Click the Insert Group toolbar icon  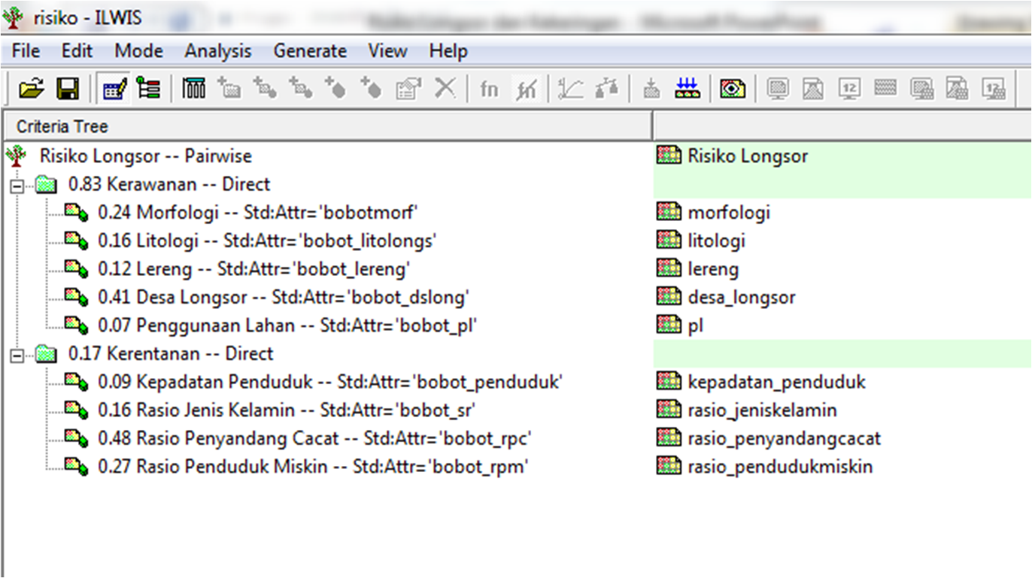click(229, 89)
